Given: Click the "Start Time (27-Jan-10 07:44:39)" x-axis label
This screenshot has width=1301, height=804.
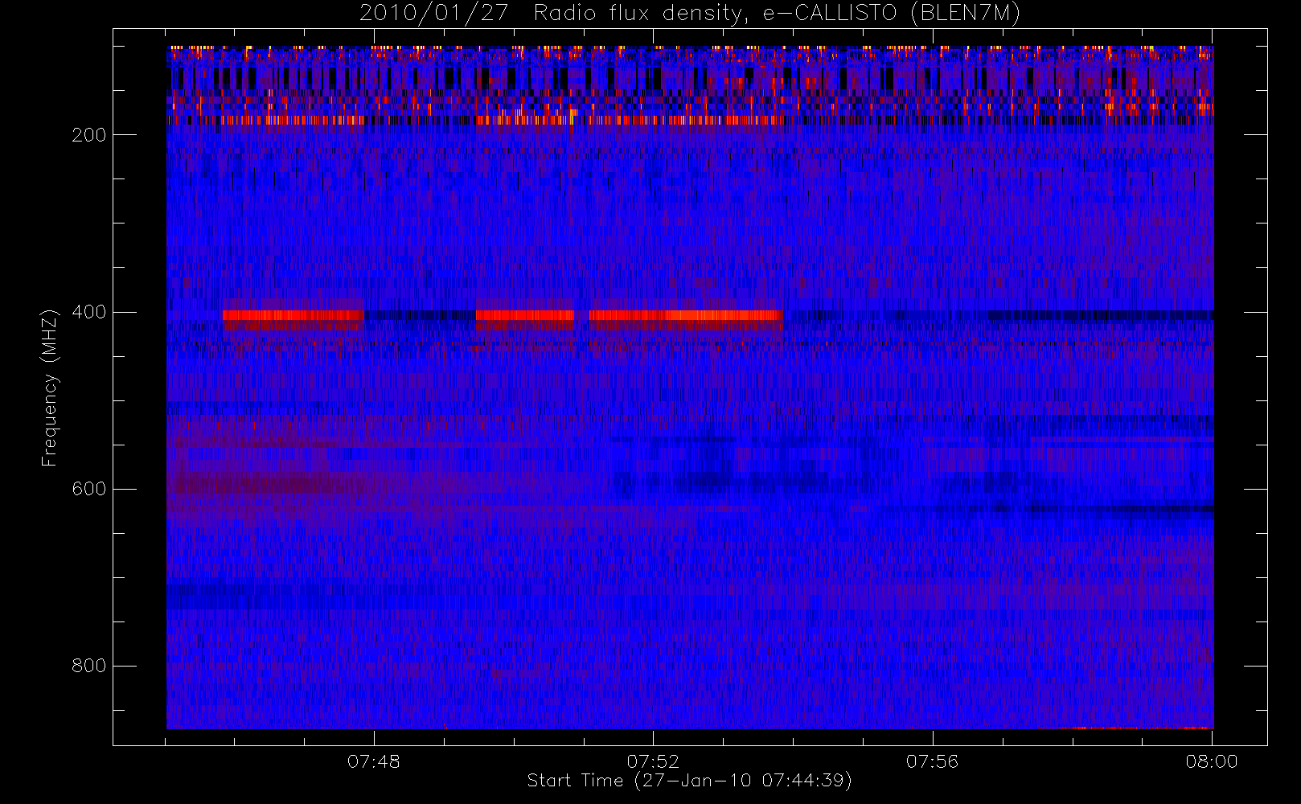Looking at the screenshot, I should [690, 781].
